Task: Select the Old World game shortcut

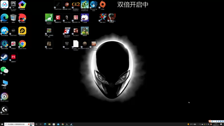Action: click(85, 45)
